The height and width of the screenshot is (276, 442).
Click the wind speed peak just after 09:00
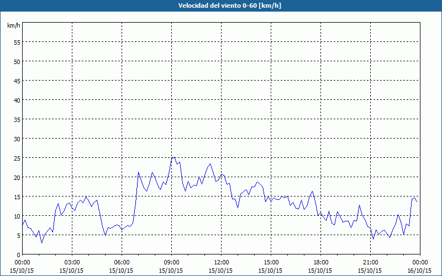pyautogui.click(x=173, y=157)
